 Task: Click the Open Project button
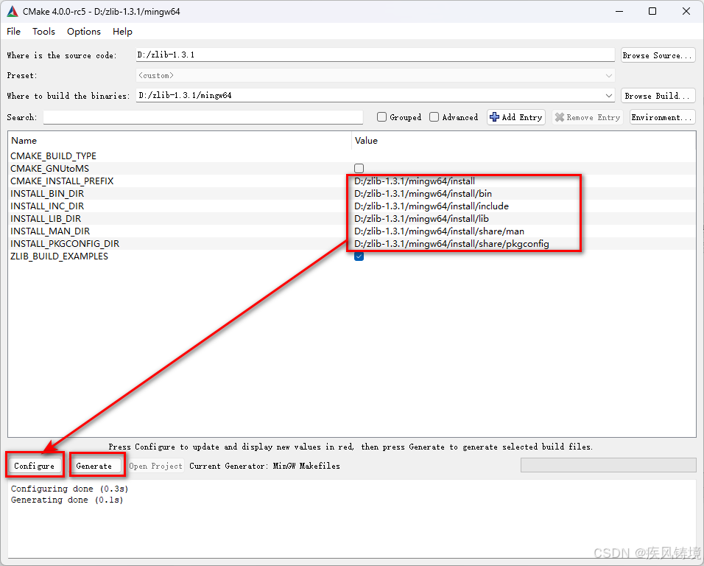pos(155,466)
